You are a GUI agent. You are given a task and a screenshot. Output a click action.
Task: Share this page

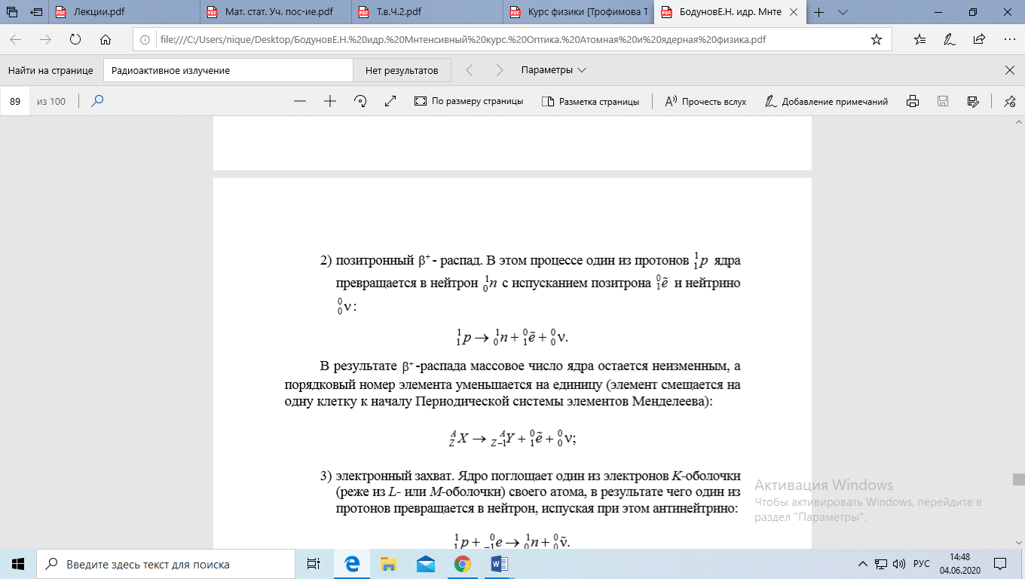979,40
